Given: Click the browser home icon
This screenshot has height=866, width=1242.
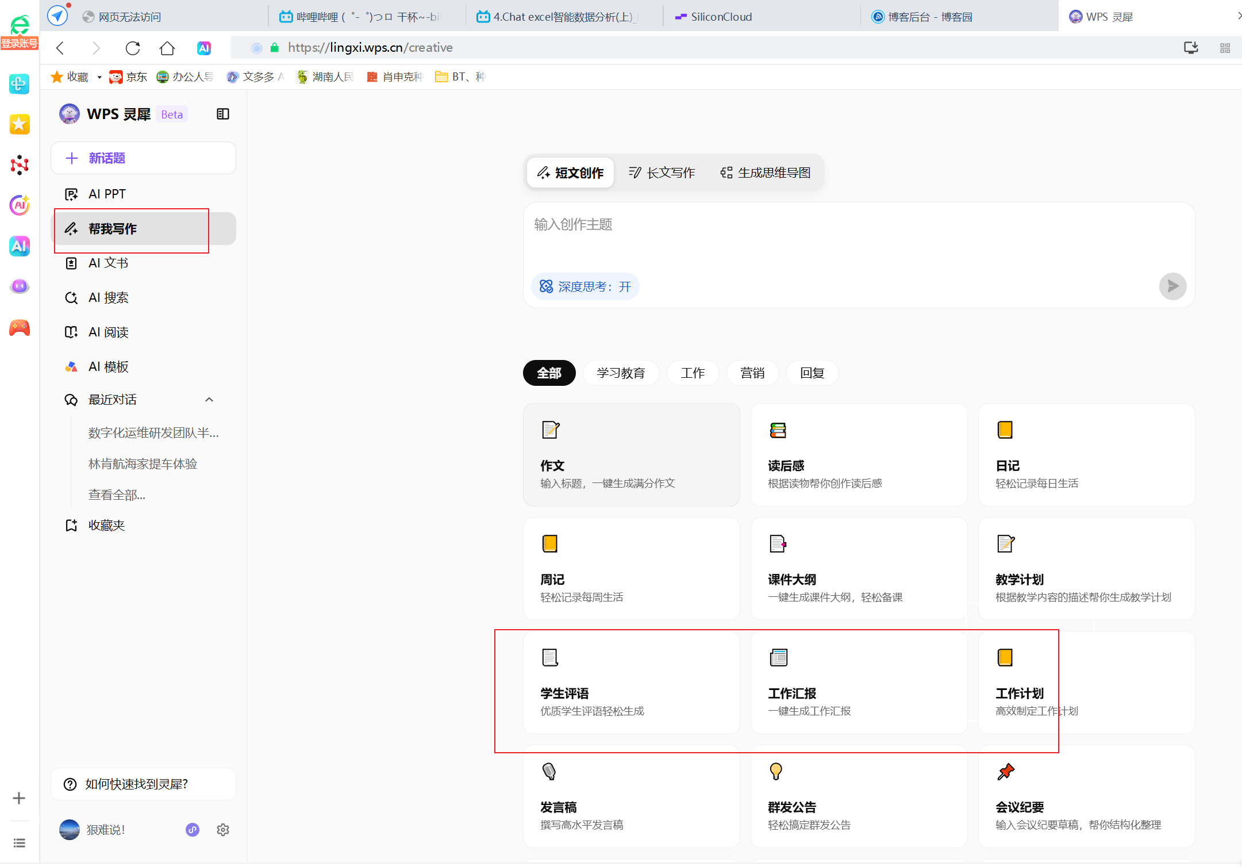Looking at the screenshot, I should click(167, 48).
